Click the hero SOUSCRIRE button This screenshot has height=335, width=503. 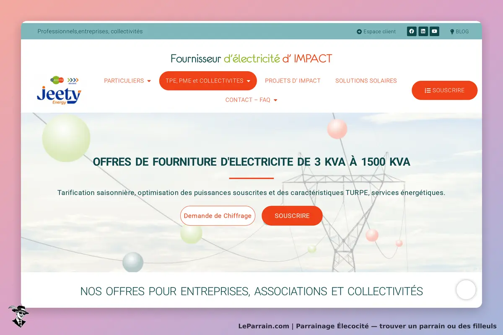[x=292, y=216]
